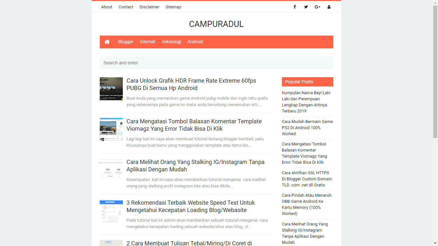438x246 pixels.
Task: Click the Google Plus icon
Action: pyautogui.click(x=317, y=7)
